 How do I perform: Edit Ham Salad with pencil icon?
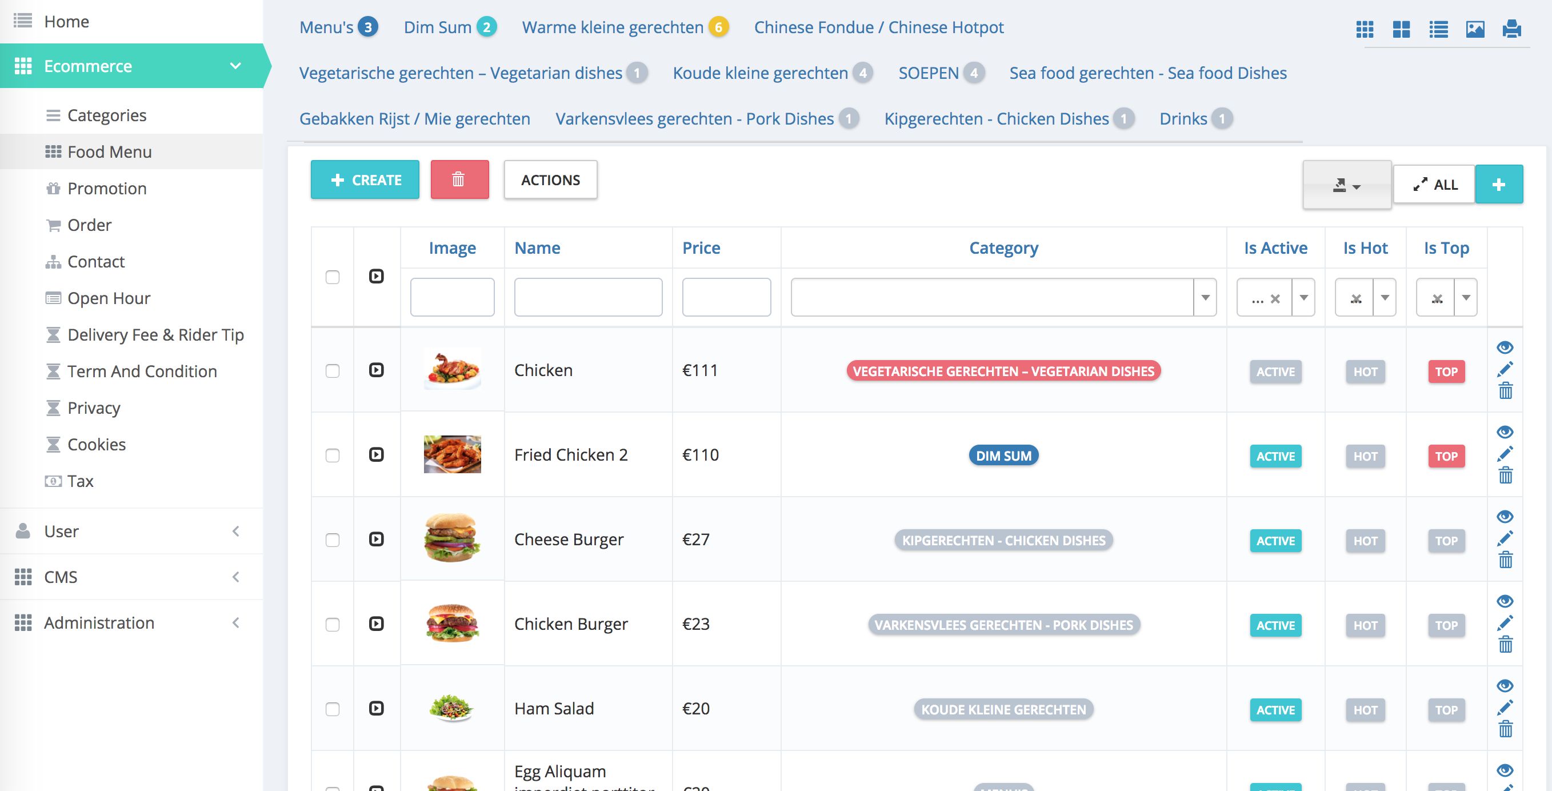(x=1505, y=707)
